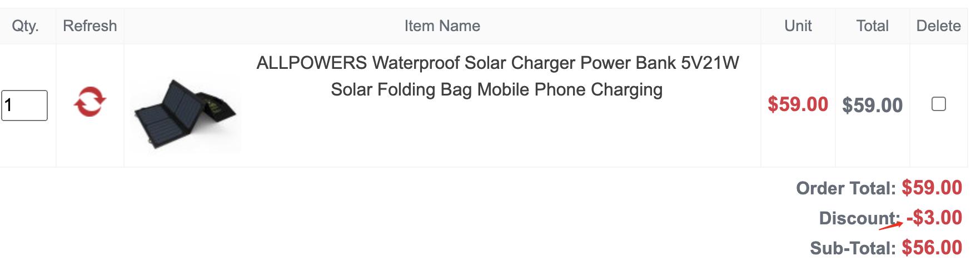Select the Refresh column header

point(90,26)
